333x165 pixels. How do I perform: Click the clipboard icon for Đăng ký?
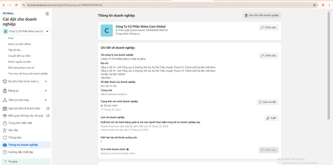point(5,91)
